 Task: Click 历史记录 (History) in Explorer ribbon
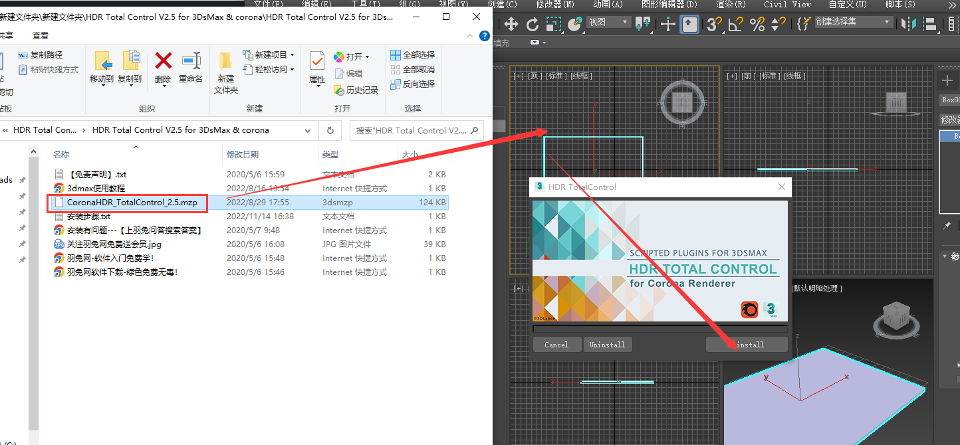point(356,90)
